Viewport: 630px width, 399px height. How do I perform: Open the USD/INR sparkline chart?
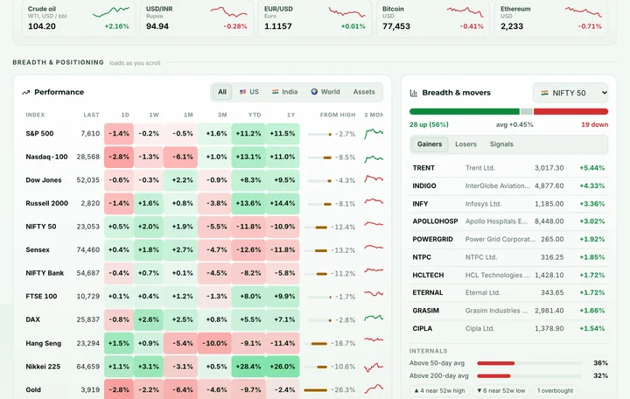click(x=228, y=12)
